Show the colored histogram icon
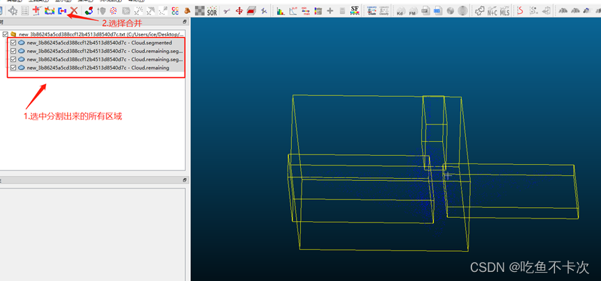 281,11
